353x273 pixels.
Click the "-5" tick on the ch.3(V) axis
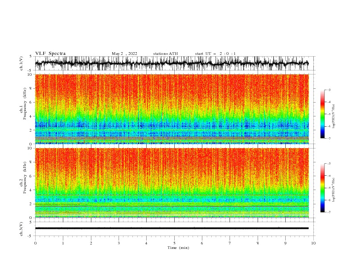[30, 236]
